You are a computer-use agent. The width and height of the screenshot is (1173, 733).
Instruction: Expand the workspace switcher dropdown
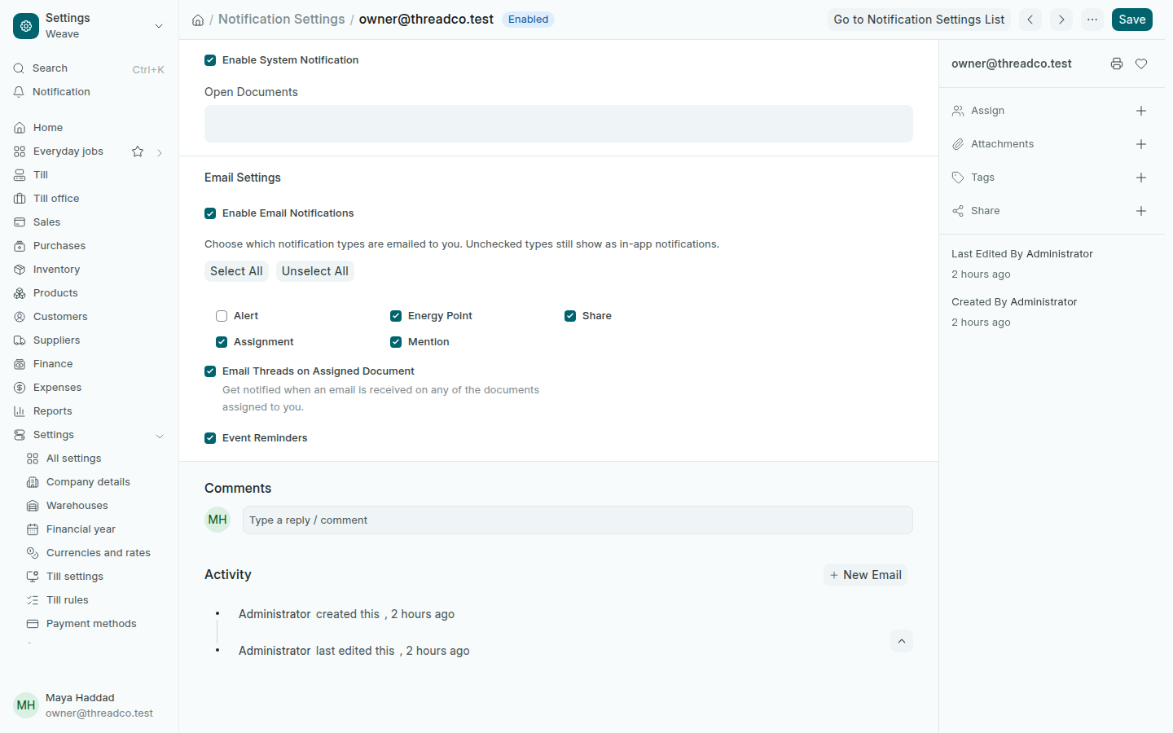coord(159,26)
